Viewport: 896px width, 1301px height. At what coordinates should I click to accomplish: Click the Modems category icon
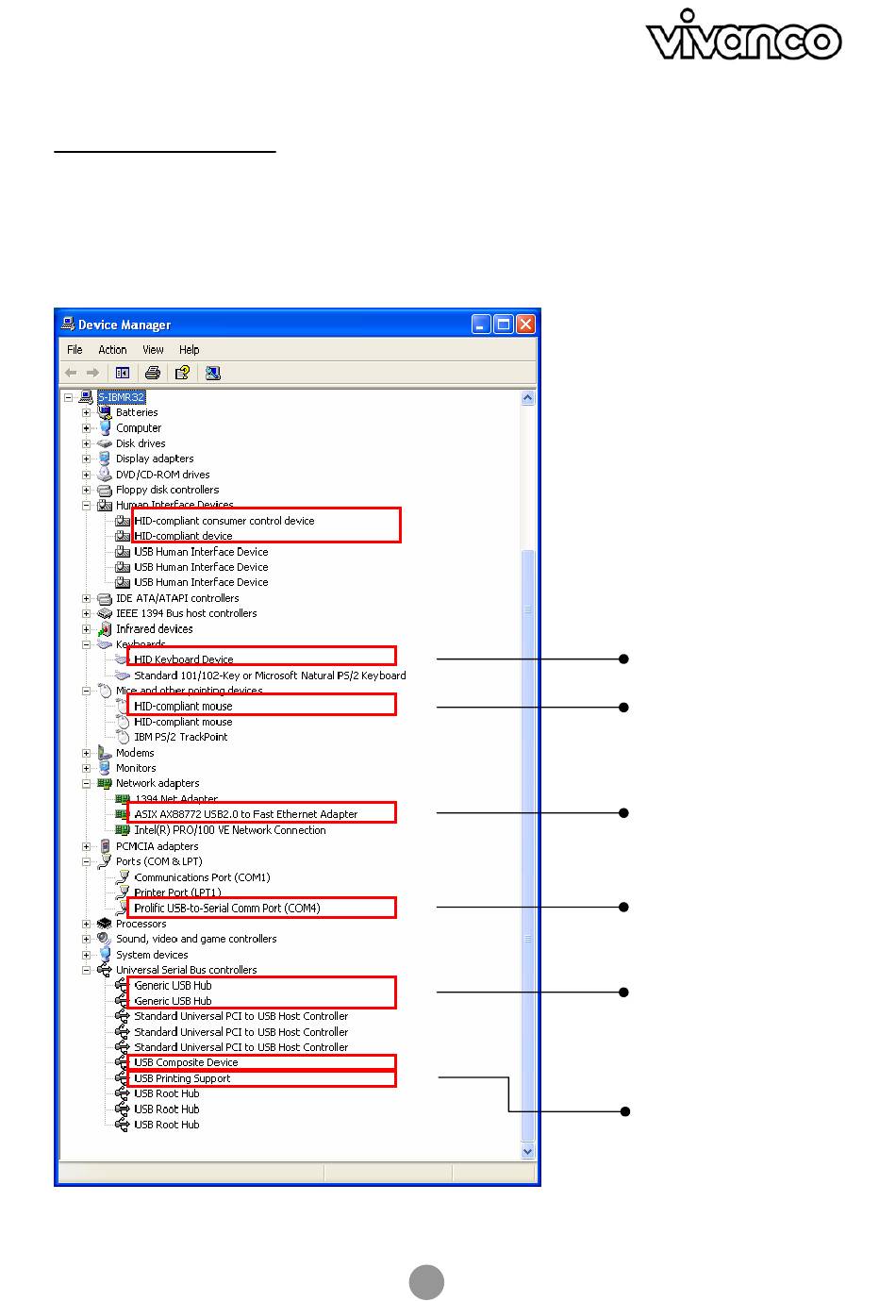[x=105, y=753]
